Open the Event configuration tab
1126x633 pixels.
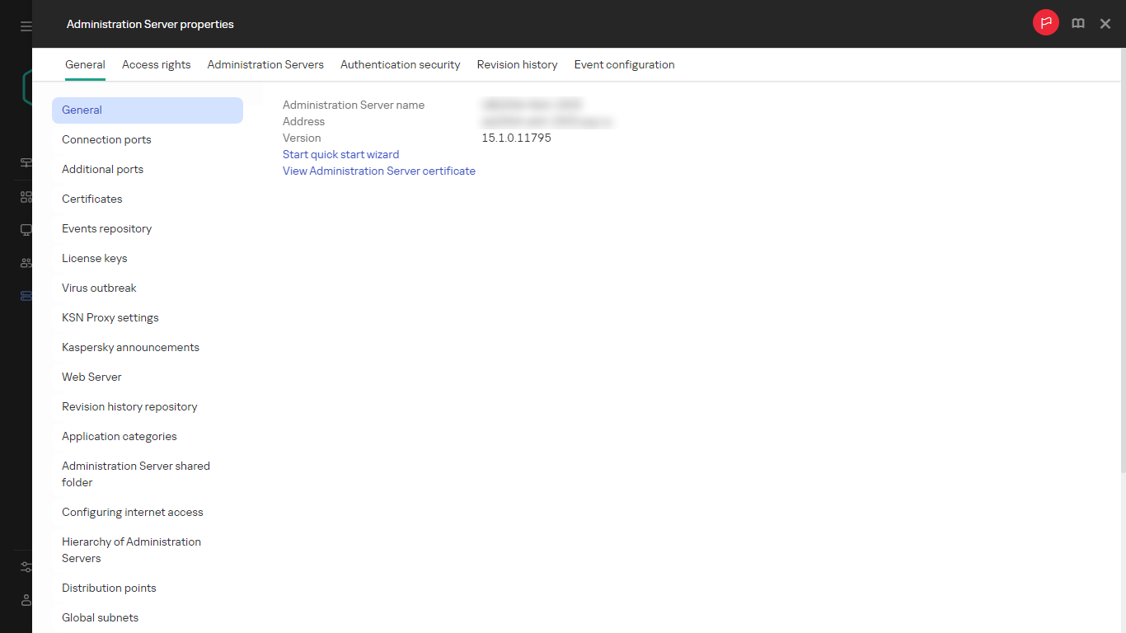624,64
